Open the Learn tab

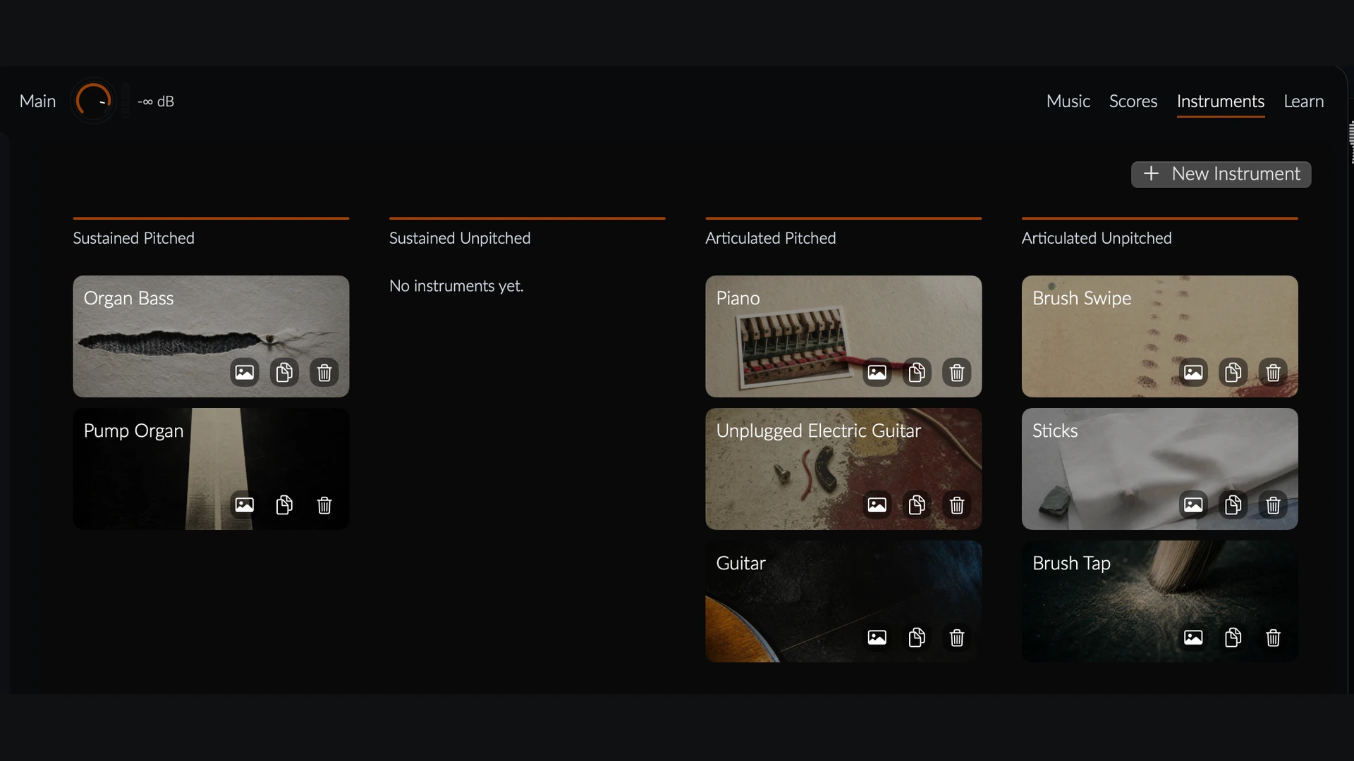coord(1303,101)
